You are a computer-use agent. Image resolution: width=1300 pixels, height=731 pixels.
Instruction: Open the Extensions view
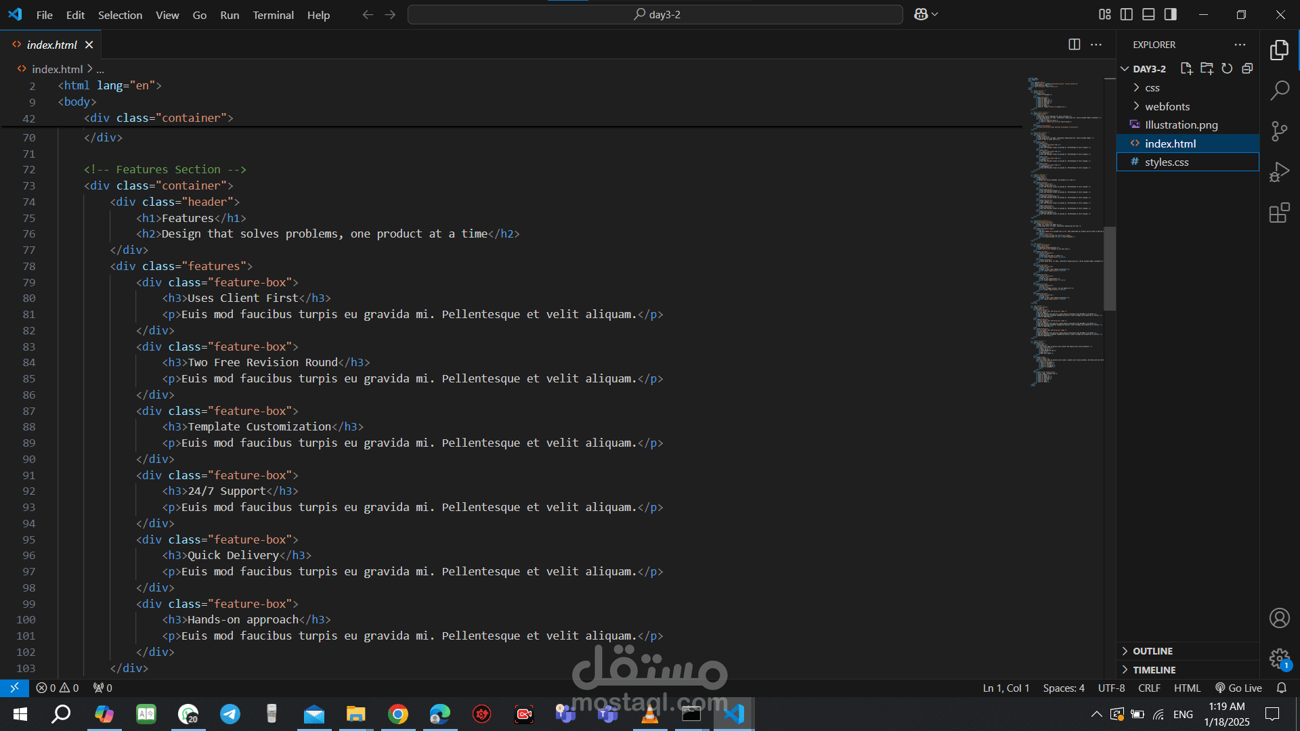tap(1279, 213)
